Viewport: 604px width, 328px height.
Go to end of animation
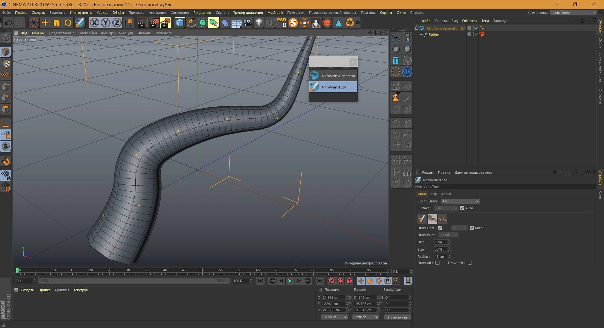pyautogui.click(x=319, y=281)
